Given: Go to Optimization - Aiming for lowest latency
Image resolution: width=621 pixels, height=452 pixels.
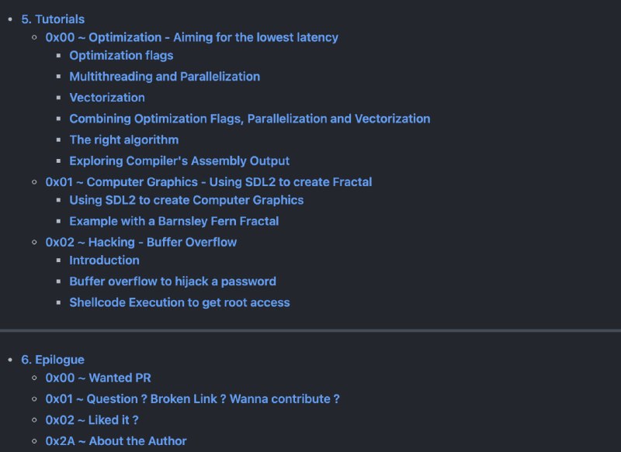Looking at the screenshot, I should tap(192, 37).
